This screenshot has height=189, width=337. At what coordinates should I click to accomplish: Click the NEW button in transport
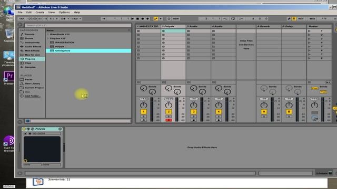175,19
